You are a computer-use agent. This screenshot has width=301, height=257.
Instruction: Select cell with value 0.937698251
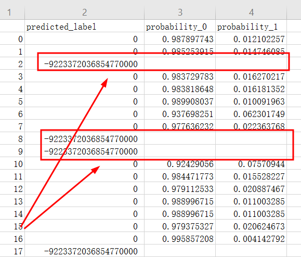(180, 114)
